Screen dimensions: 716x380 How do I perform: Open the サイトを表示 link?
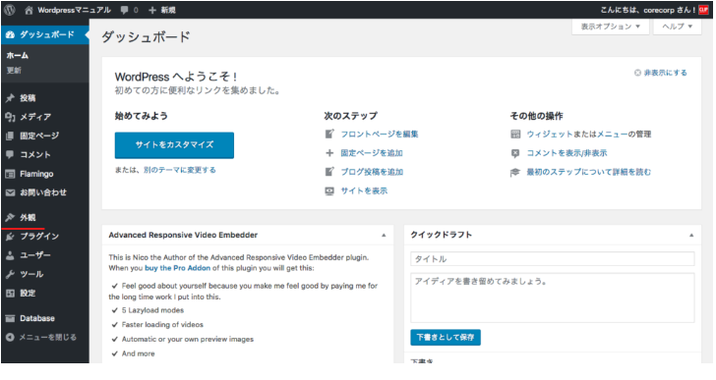click(x=364, y=190)
